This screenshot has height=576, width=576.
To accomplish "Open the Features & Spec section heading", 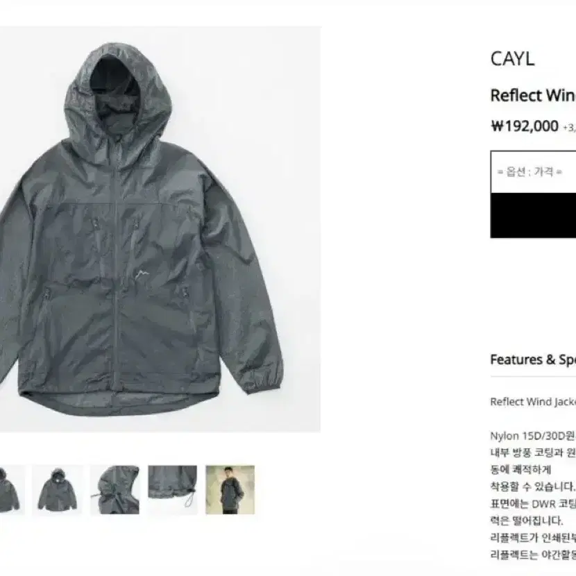I will (x=533, y=359).
